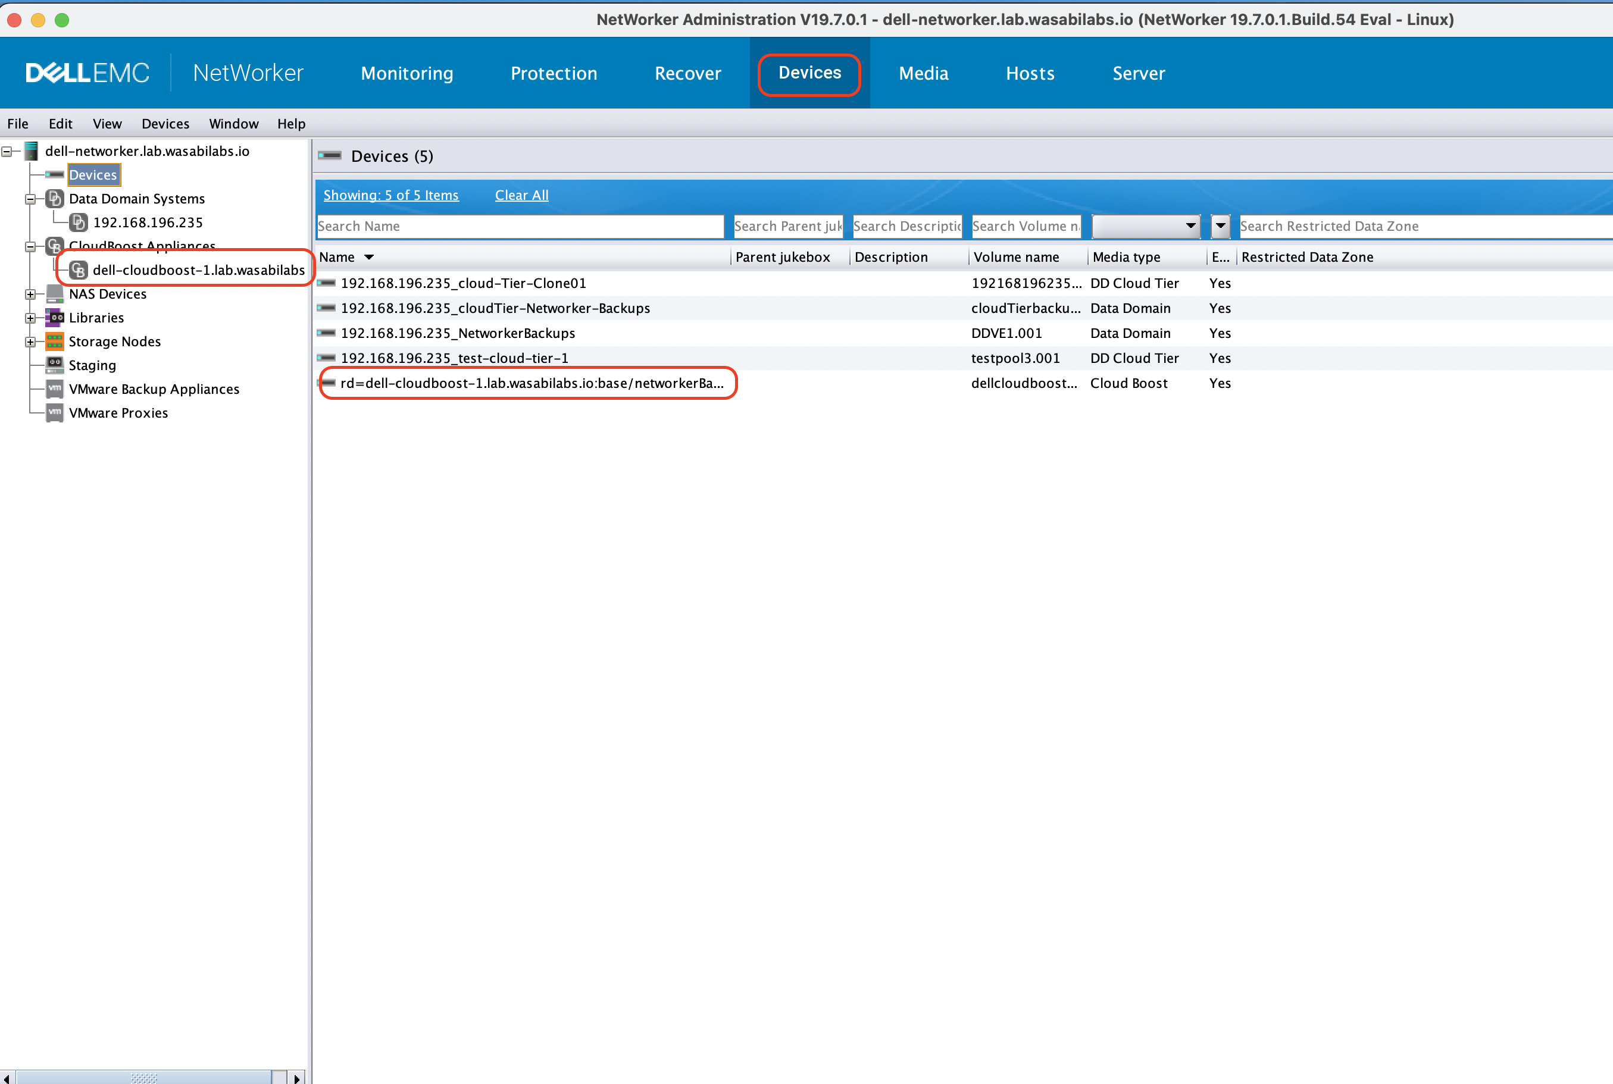Open the Monitoring tab
This screenshot has width=1613, height=1084.
tap(407, 73)
